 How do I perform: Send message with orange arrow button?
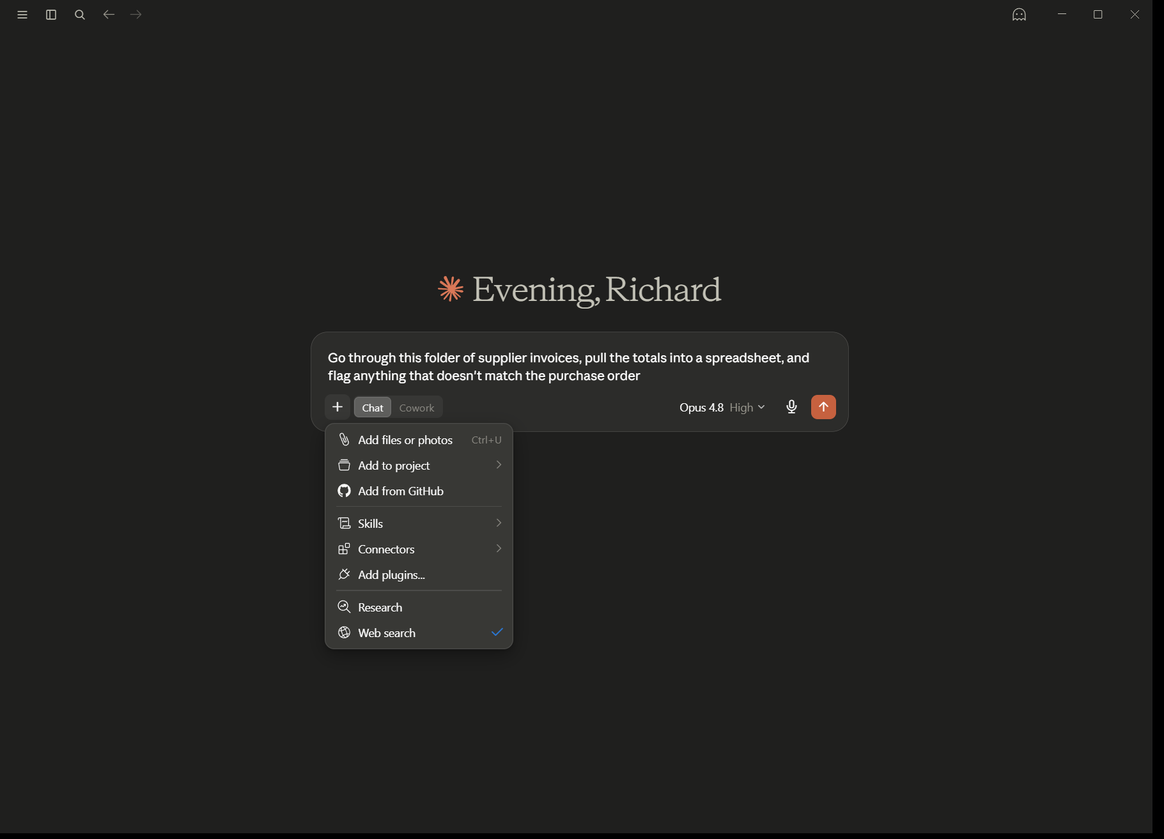823,407
